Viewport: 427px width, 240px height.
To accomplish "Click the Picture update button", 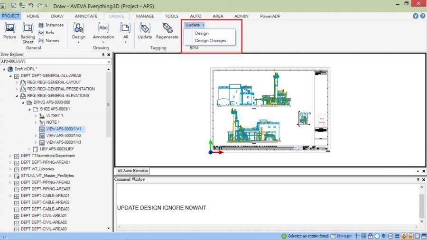I will pyautogui.click(x=10, y=31).
